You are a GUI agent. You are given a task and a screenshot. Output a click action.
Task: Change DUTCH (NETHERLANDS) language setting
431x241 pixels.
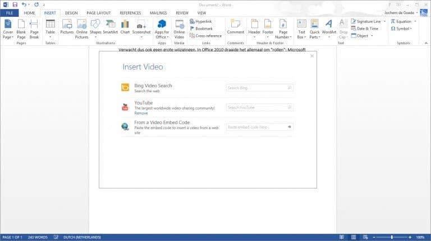click(82, 237)
